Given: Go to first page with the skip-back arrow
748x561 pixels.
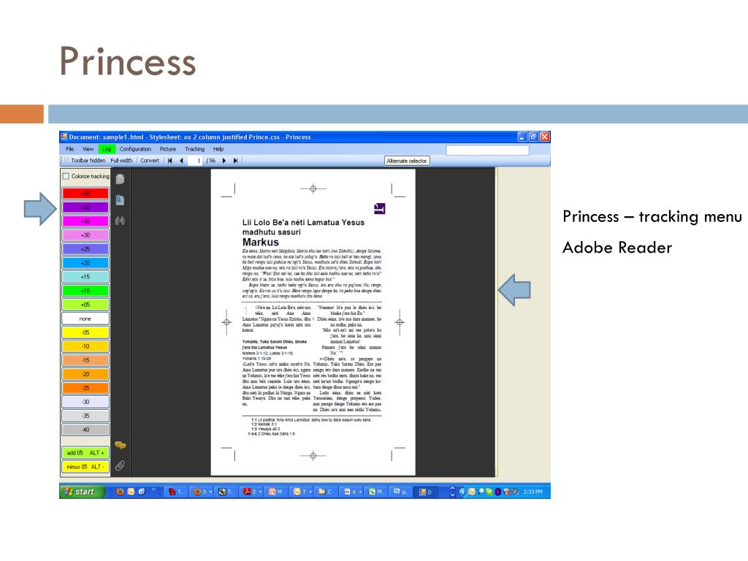Looking at the screenshot, I should click(169, 161).
